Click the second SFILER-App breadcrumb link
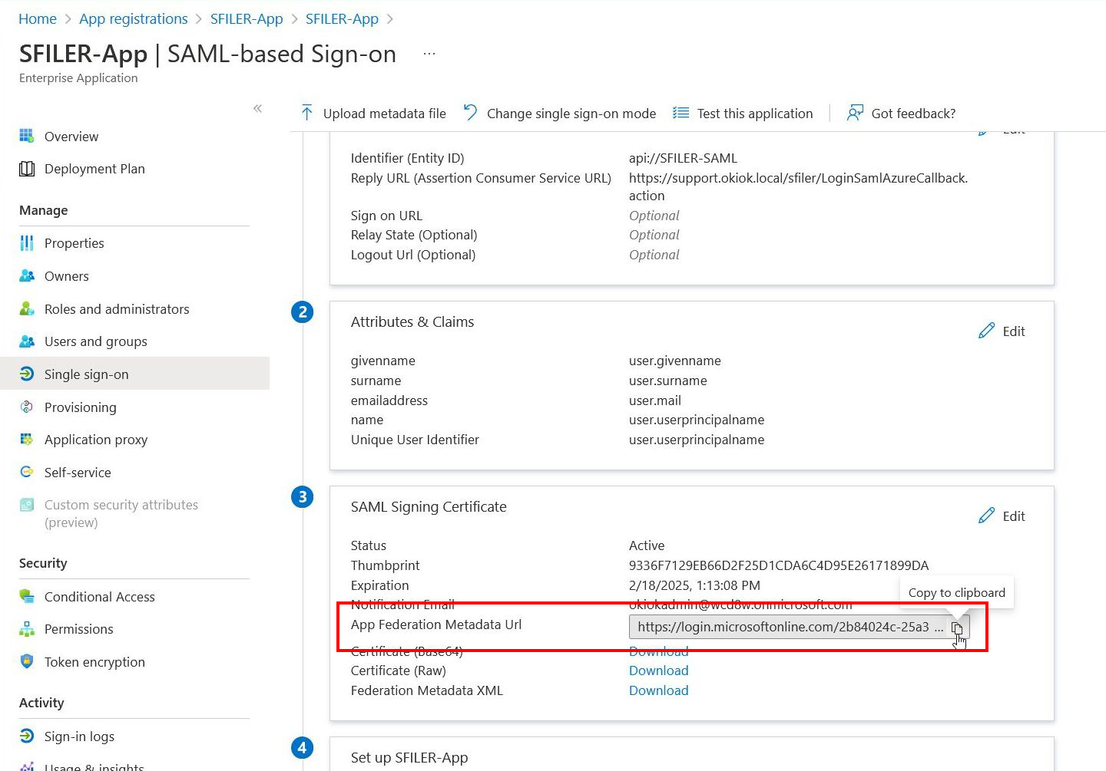The height and width of the screenshot is (771, 1106). click(342, 18)
